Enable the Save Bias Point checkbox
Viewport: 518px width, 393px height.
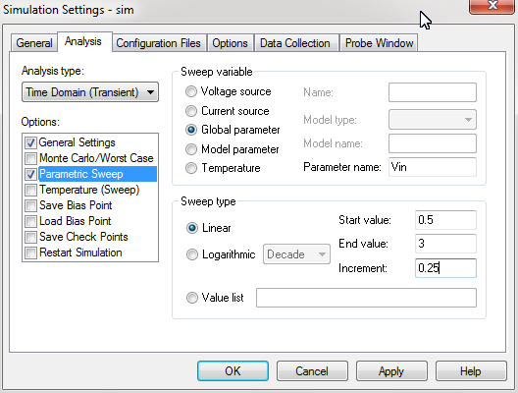[30, 205]
